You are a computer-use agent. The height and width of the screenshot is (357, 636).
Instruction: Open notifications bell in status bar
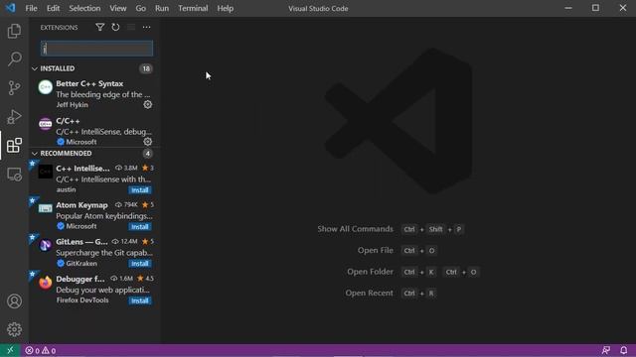point(624,350)
